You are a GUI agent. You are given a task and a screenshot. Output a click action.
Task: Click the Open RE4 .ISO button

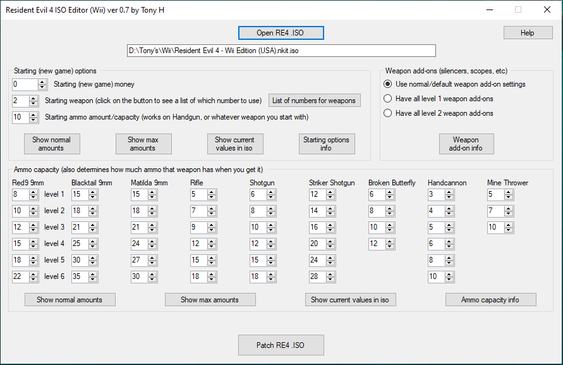(x=281, y=33)
